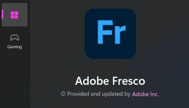
Task: Click the letter r in Fresco logo
Action: tap(120, 35)
